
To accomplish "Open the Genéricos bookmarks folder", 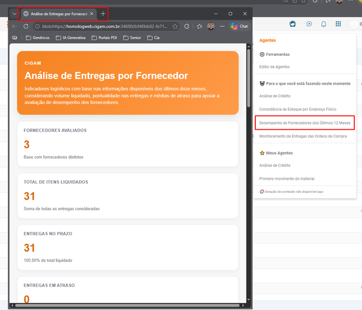I will click(x=38, y=38).
